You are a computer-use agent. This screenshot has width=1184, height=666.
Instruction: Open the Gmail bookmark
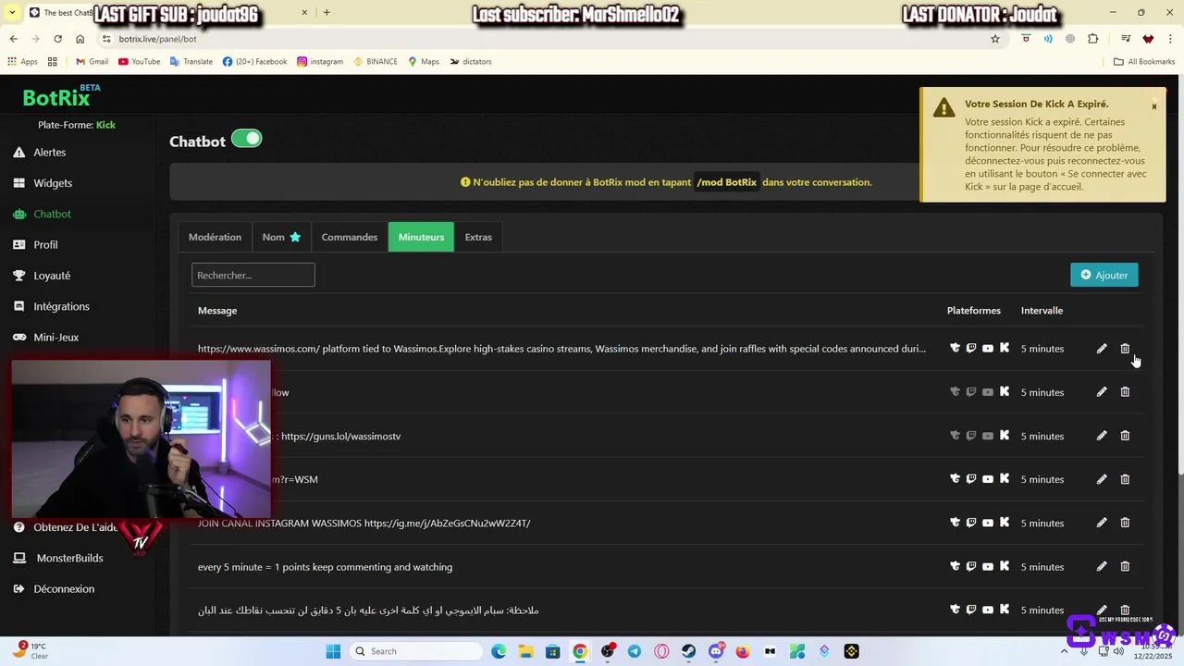click(91, 62)
